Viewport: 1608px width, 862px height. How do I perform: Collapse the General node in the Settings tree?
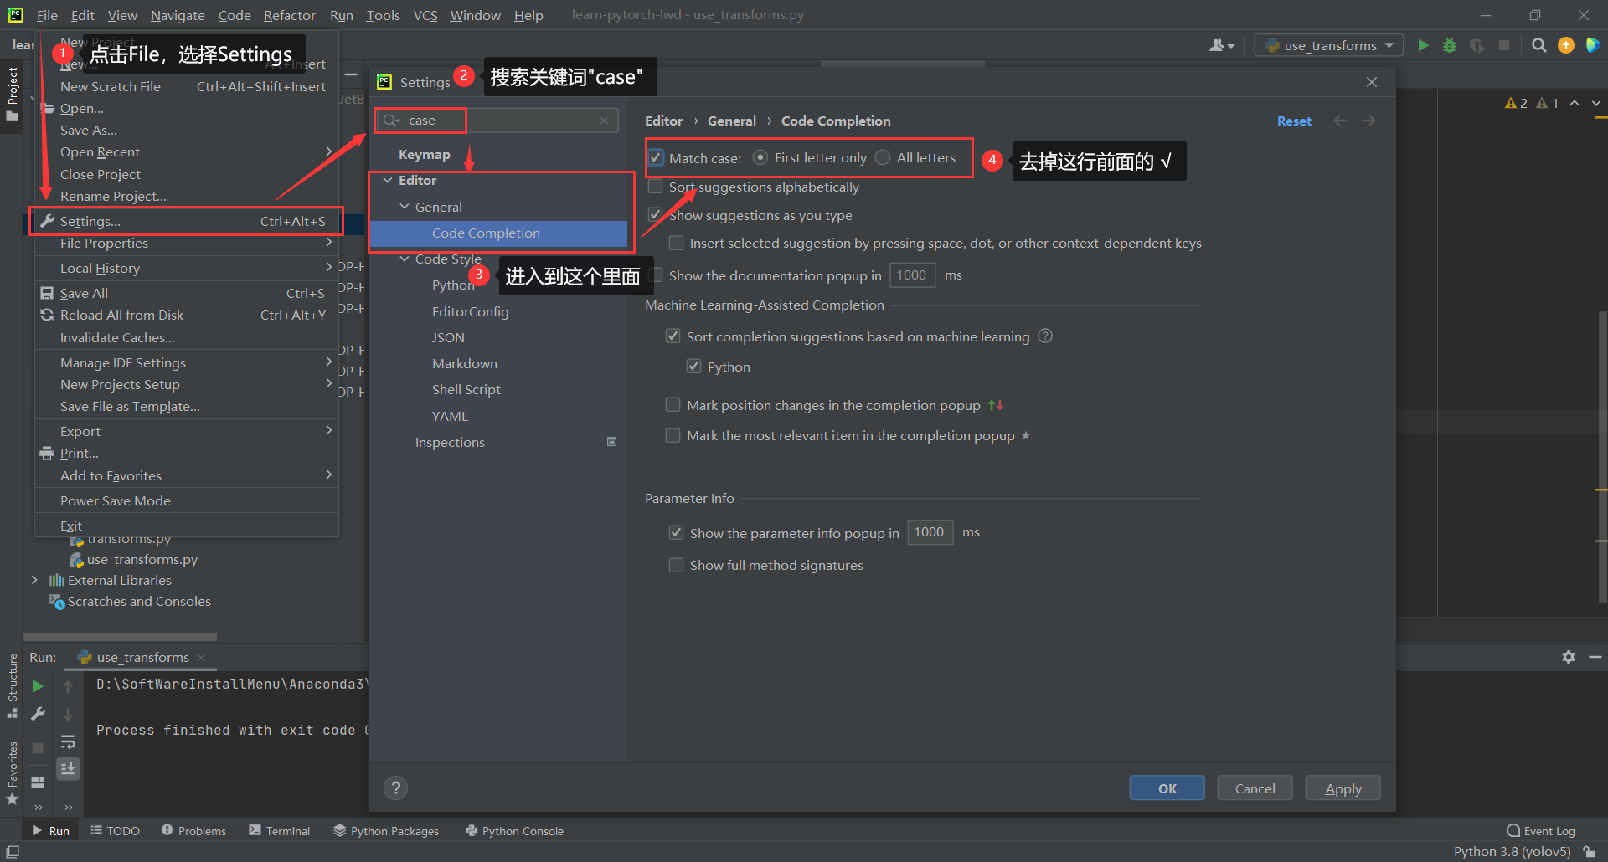click(405, 207)
